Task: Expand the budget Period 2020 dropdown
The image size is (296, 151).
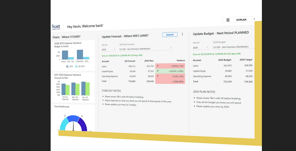Action: pos(207,47)
